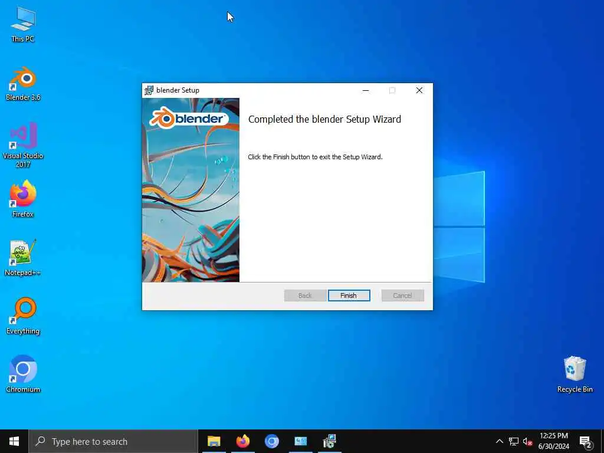Select the Chromium desktop shortcut
The width and height of the screenshot is (604, 453).
(x=23, y=373)
